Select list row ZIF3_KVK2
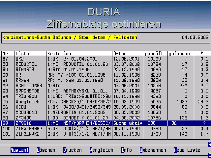Screen dimensions: 211x158 click(105, 134)
